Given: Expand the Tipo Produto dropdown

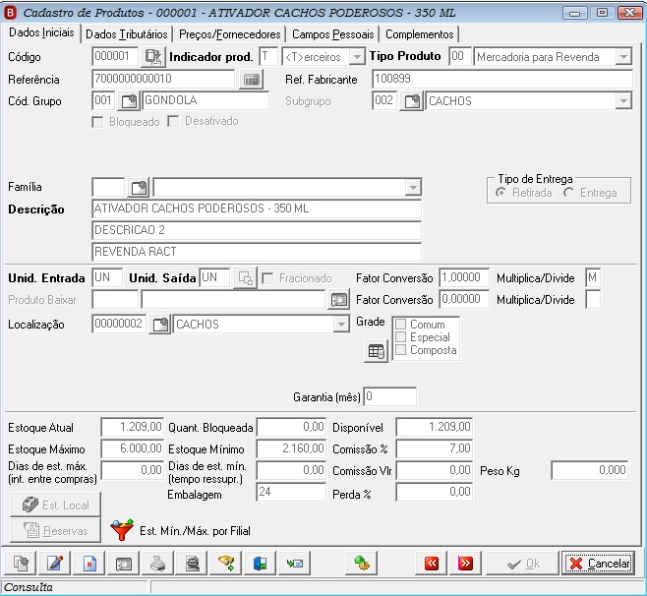Looking at the screenshot, I should (623, 56).
